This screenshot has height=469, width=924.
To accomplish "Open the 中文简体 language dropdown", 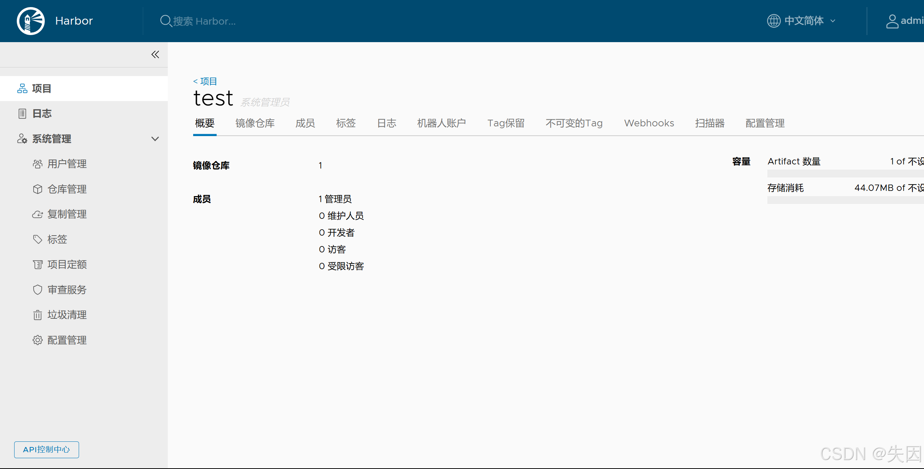I will click(805, 21).
